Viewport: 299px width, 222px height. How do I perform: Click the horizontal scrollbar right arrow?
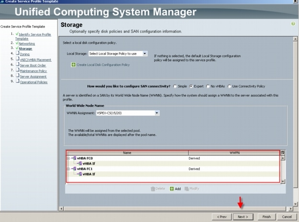click(290, 209)
